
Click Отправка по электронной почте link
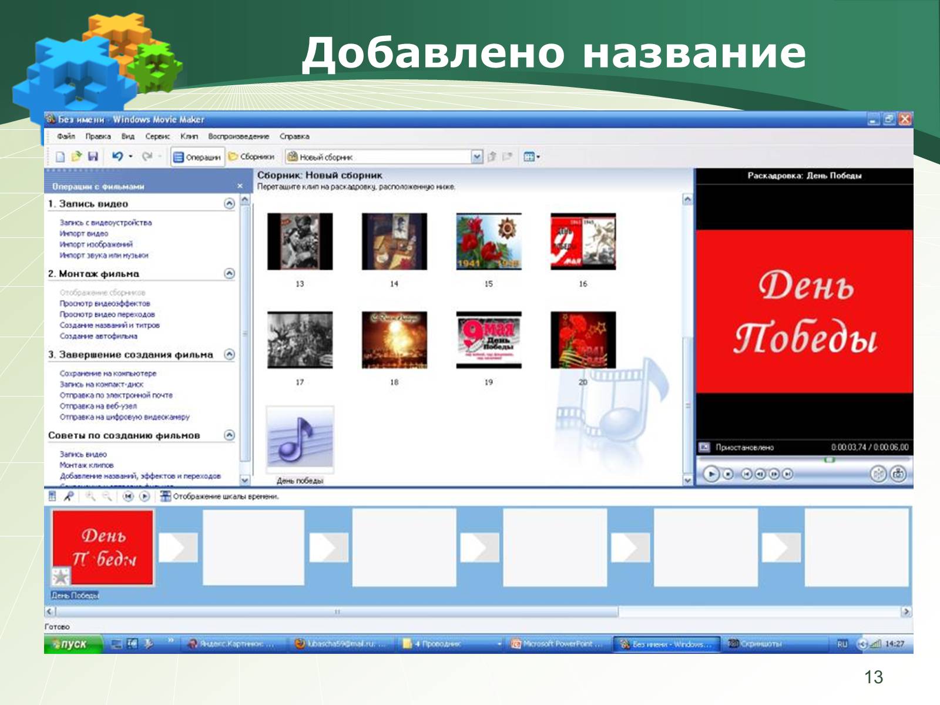(116, 395)
